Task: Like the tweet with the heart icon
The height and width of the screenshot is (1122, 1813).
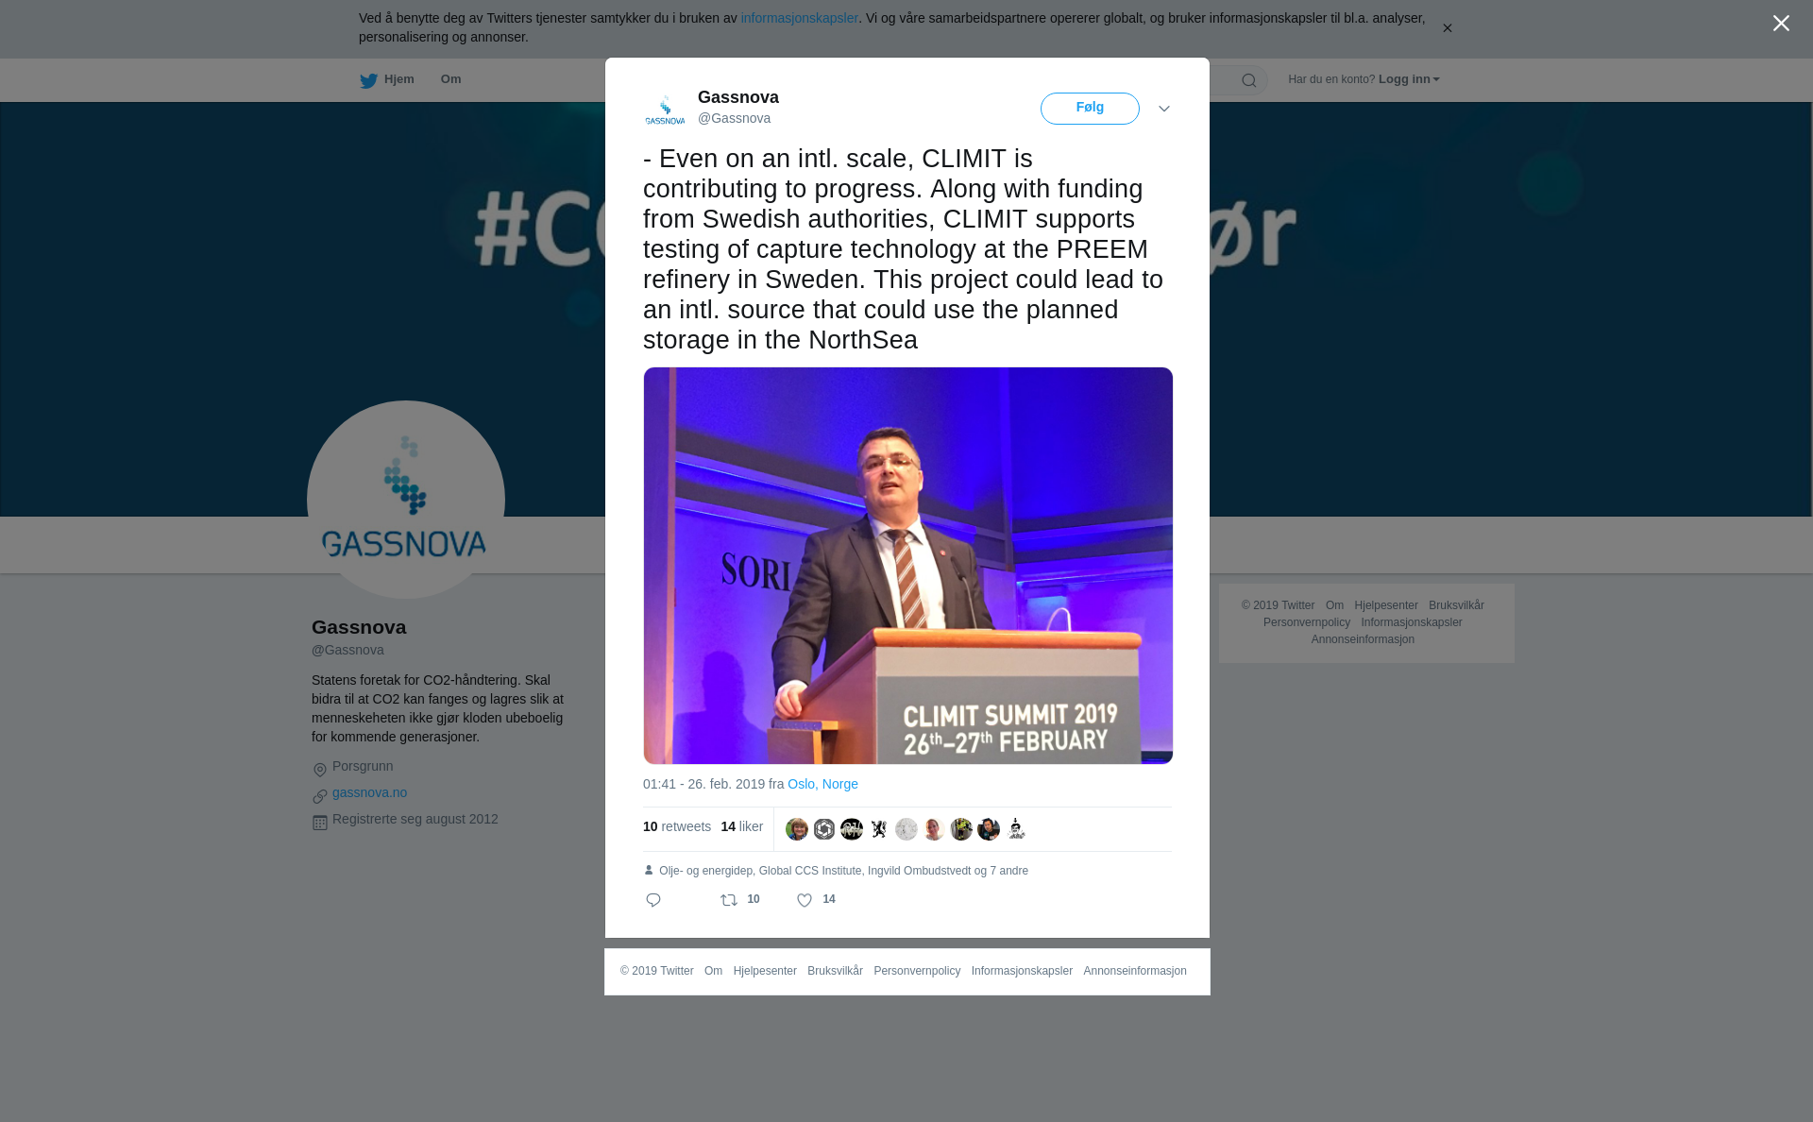Action: 805,900
